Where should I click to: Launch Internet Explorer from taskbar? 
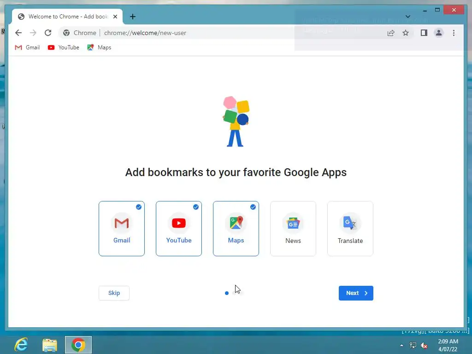21,345
